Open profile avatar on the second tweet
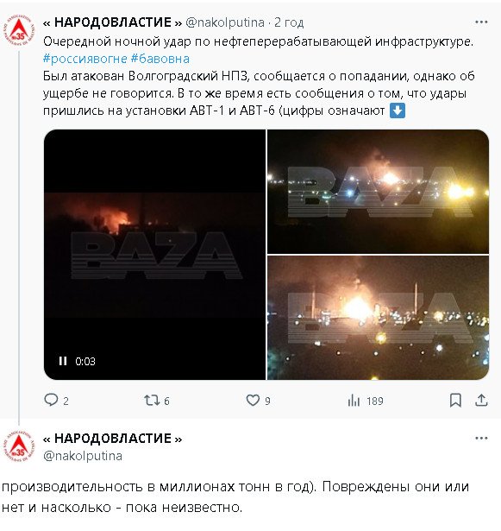 [x=19, y=446]
